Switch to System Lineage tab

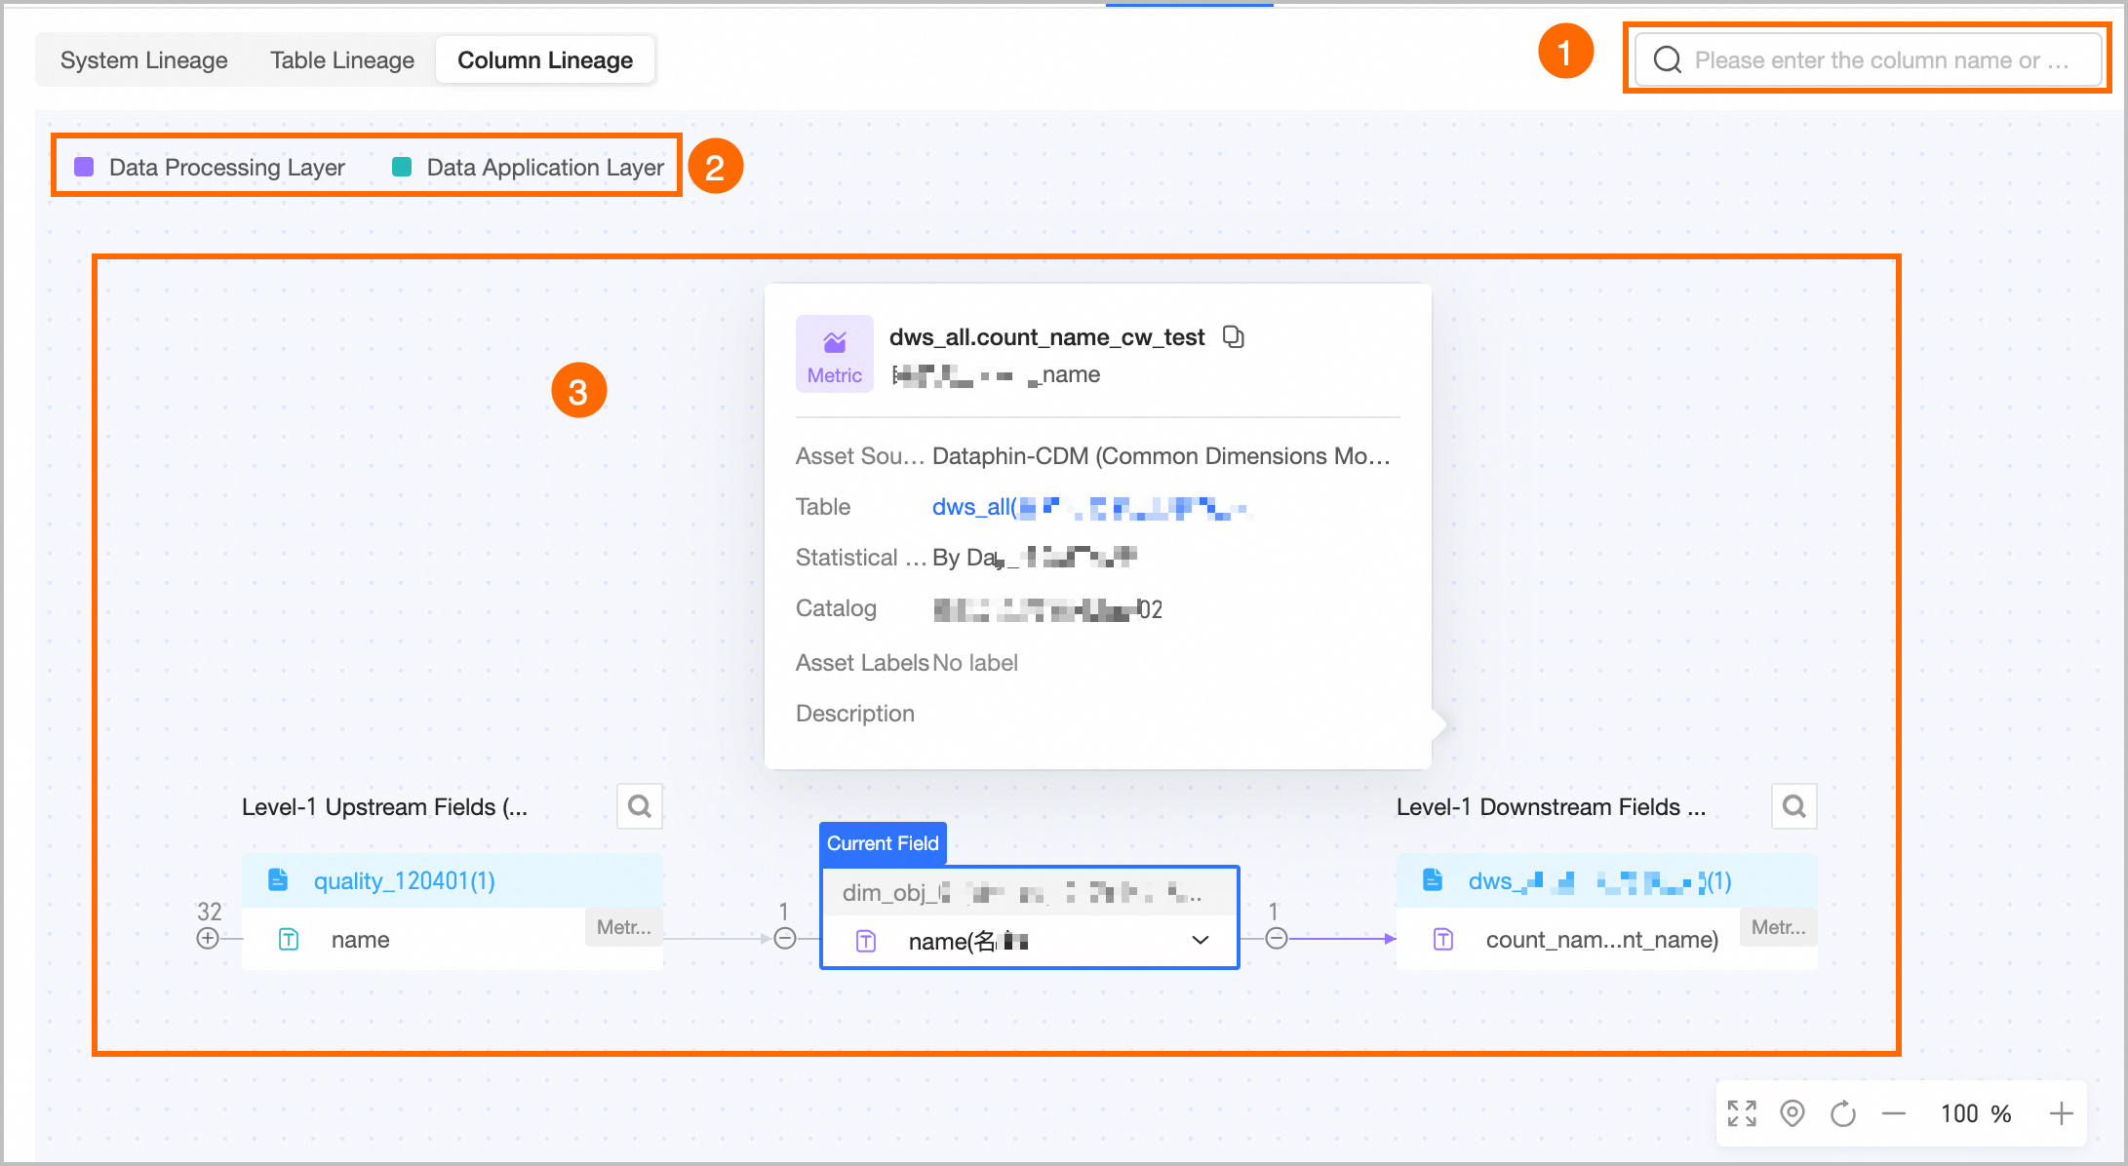click(x=144, y=60)
